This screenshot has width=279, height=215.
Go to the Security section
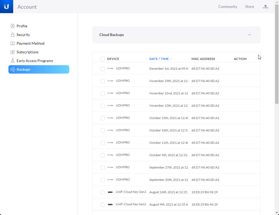click(23, 35)
